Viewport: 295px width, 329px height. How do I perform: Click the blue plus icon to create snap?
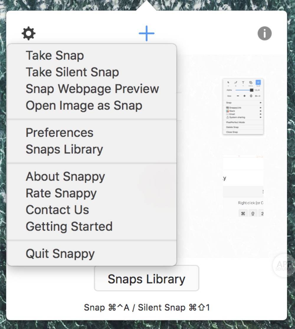click(146, 33)
